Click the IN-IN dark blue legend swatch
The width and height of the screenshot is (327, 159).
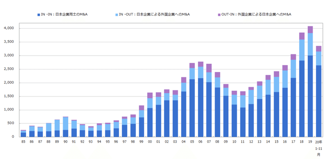pos(38,15)
